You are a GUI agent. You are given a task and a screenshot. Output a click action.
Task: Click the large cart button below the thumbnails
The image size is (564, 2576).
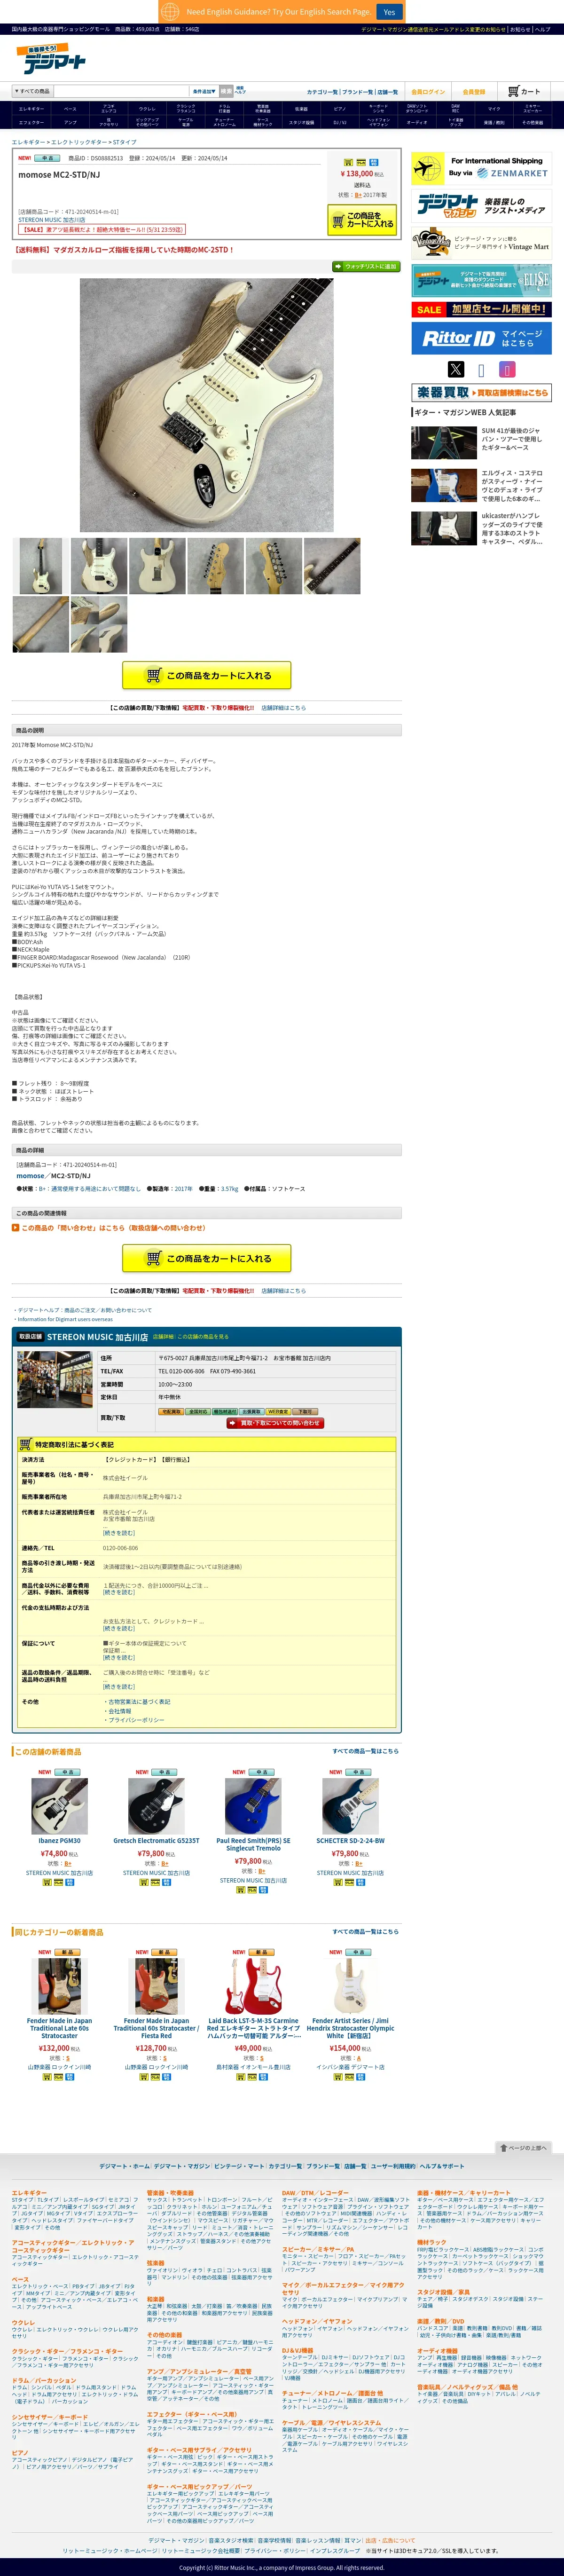(x=207, y=675)
